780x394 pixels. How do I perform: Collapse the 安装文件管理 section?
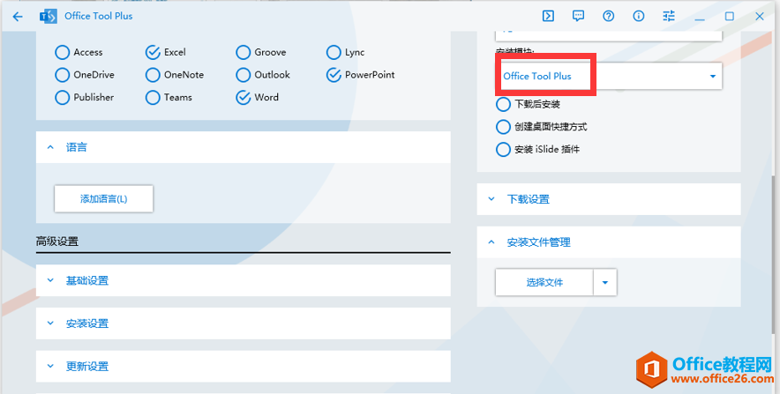tap(609, 242)
